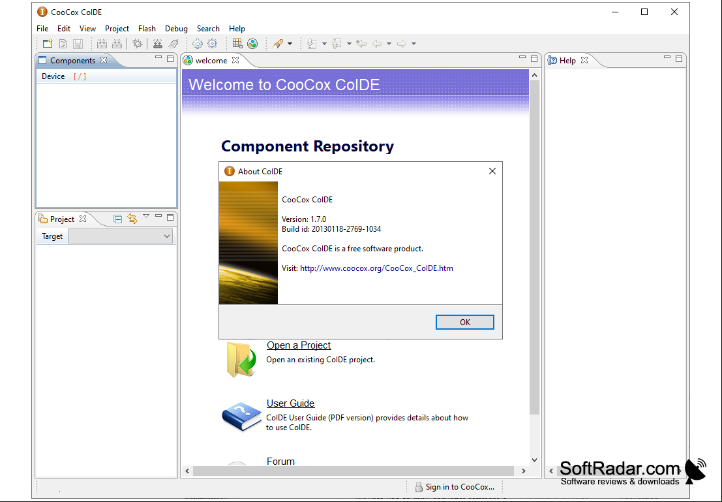The image size is (722, 502).
Task: Click the Build toolbar icon
Action: pyautogui.click(x=102, y=44)
